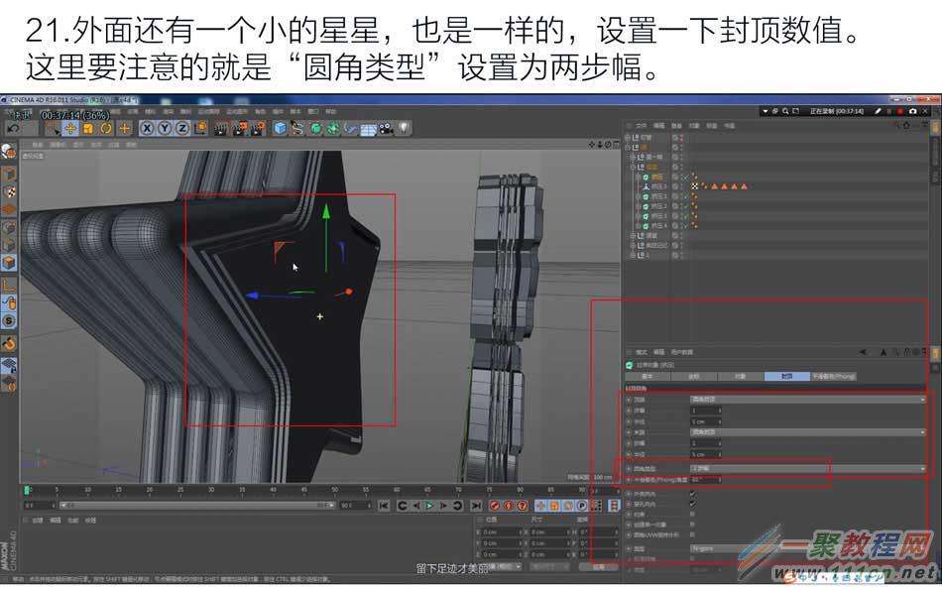Toggle the Z axis lock
This screenshot has width=942, height=590.
pyautogui.click(x=182, y=129)
